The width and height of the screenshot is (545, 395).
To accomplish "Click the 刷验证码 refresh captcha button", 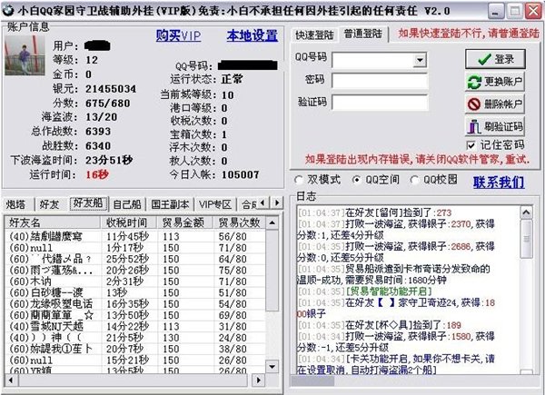I will point(495,126).
